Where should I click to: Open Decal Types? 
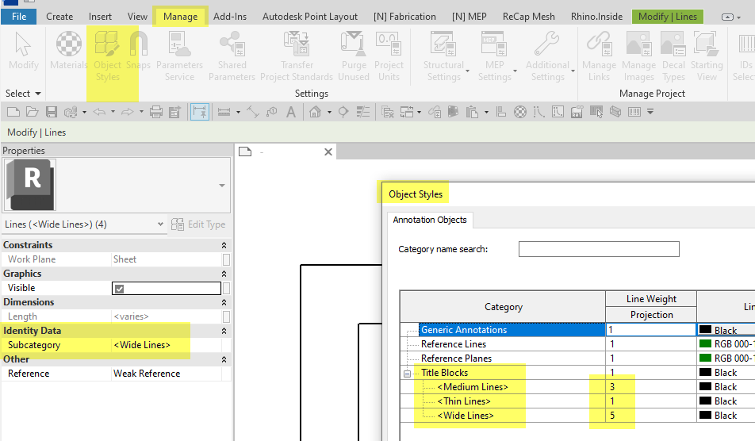click(x=673, y=56)
